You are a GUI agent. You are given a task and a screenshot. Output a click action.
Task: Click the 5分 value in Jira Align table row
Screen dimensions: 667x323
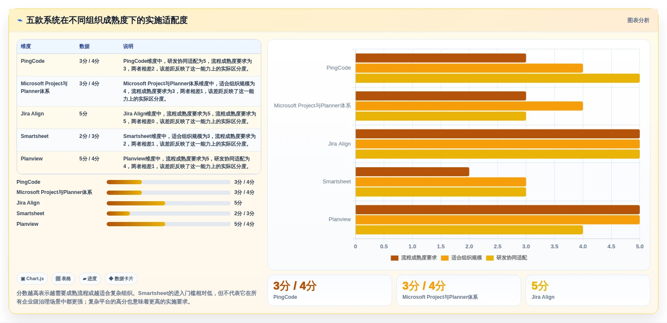coord(83,114)
